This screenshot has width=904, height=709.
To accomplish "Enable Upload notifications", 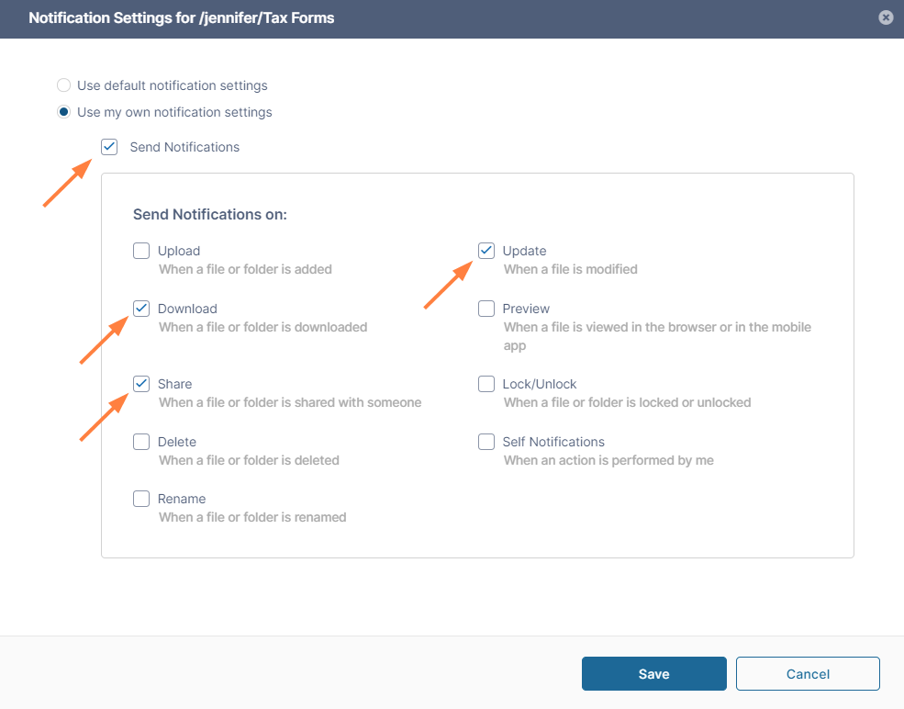I will coord(141,250).
